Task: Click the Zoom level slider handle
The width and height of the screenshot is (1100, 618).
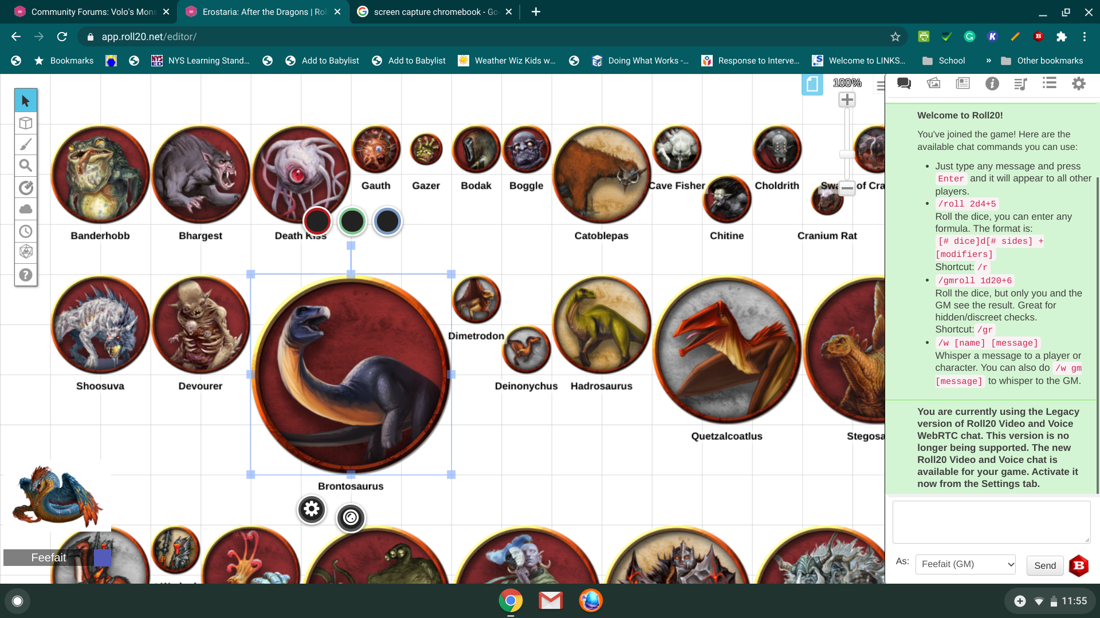Action: [x=847, y=154]
